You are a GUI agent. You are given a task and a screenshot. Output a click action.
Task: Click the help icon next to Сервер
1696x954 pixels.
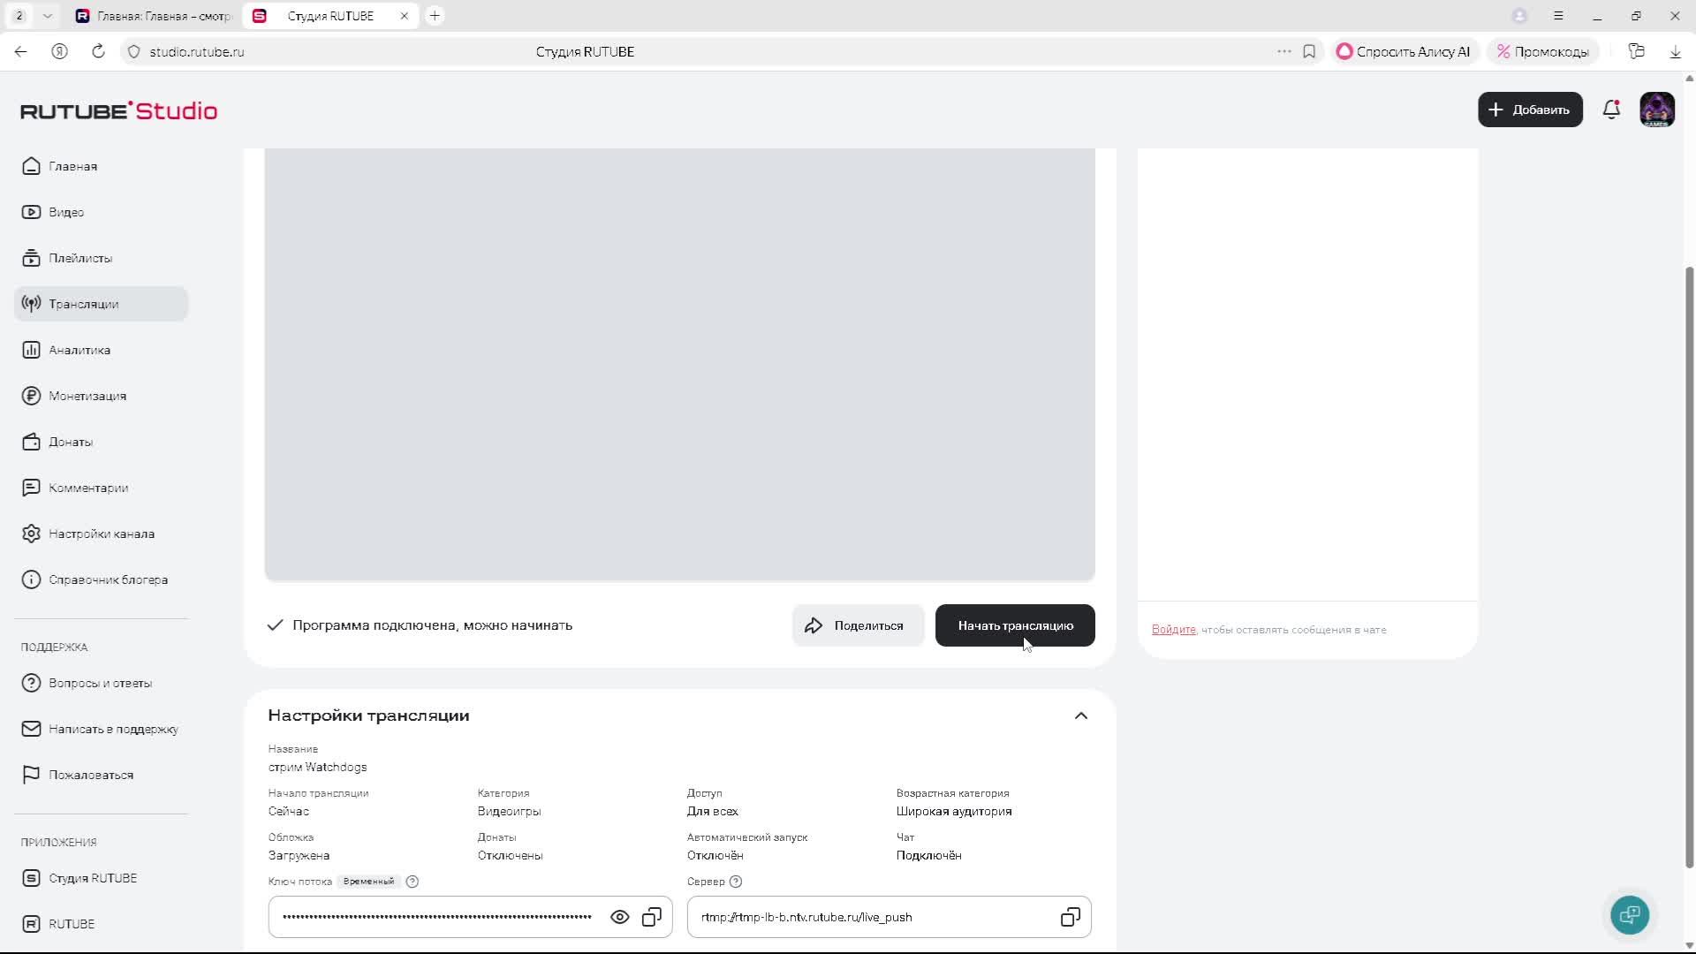[x=736, y=882]
